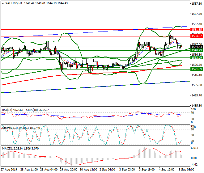Click the 1587.80 price scale value

(197, 4)
